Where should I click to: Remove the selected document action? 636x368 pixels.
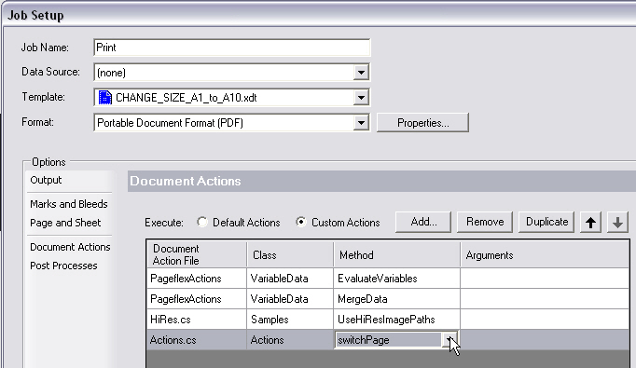coord(485,222)
